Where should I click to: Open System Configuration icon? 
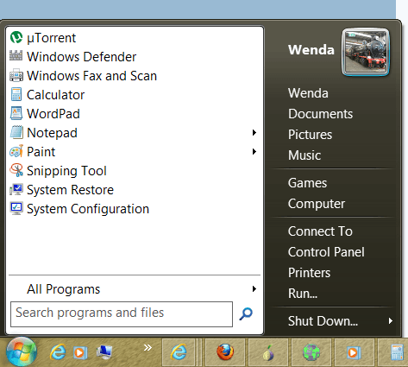[16, 208]
